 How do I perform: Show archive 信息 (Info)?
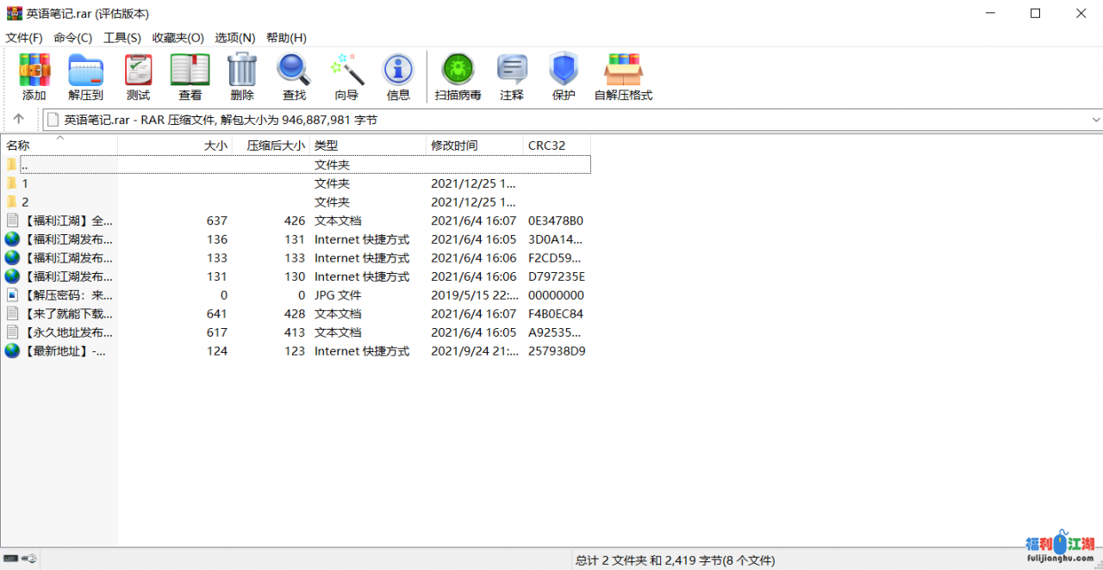click(398, 77)
